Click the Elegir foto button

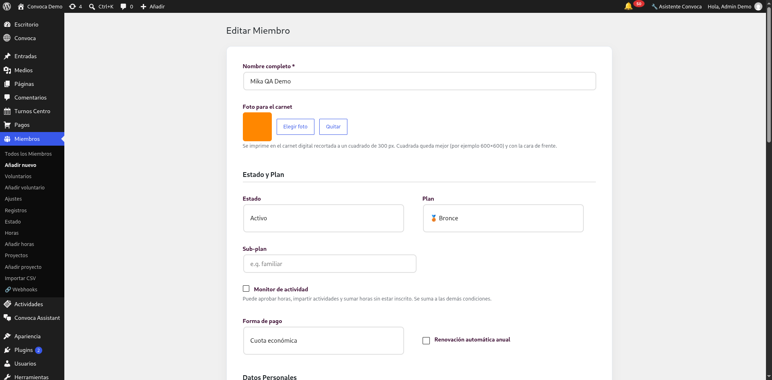[295, 127]
